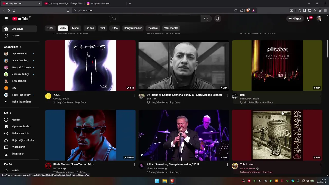Play the Guns N' Roses thumbnail
The image size is (329, 185).
(277, 135)
